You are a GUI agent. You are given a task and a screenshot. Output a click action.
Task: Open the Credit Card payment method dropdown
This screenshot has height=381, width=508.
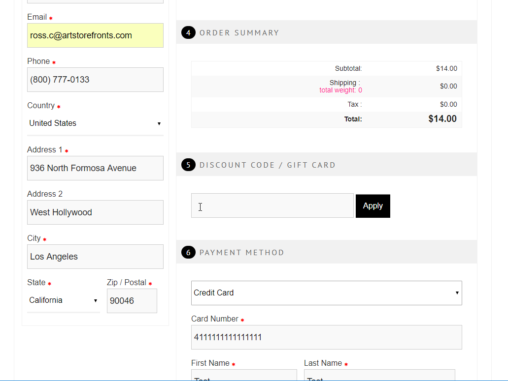click(326, 293)
